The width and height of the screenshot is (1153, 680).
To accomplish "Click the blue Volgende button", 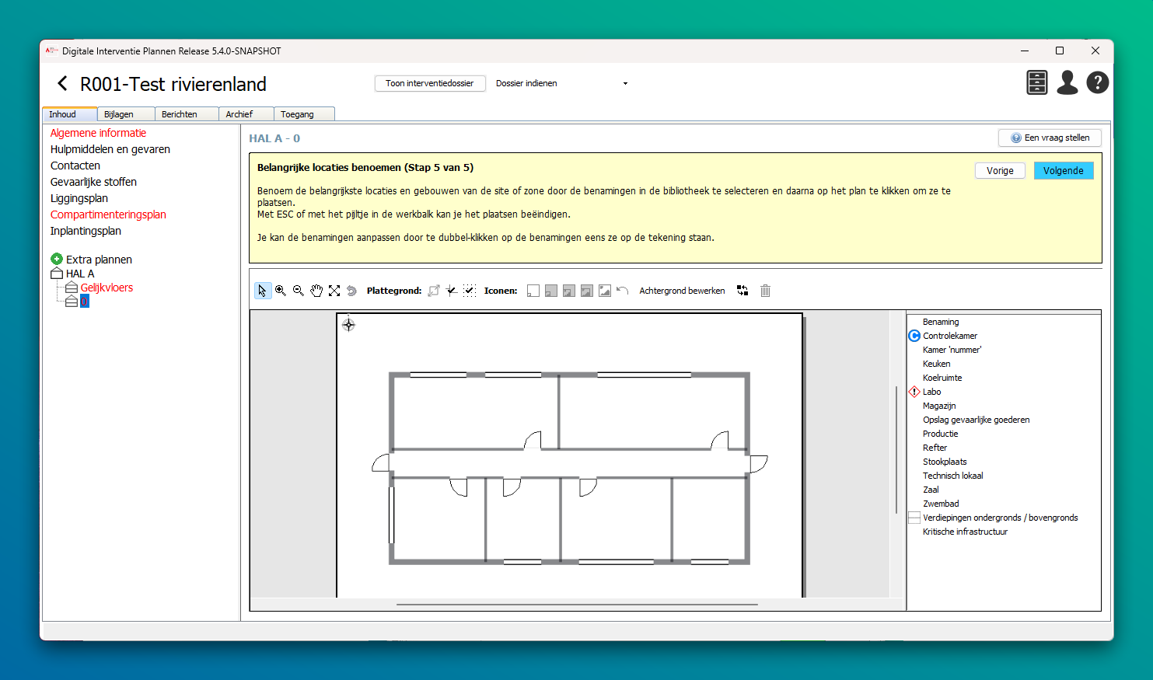I will [x=1064, y=171].
